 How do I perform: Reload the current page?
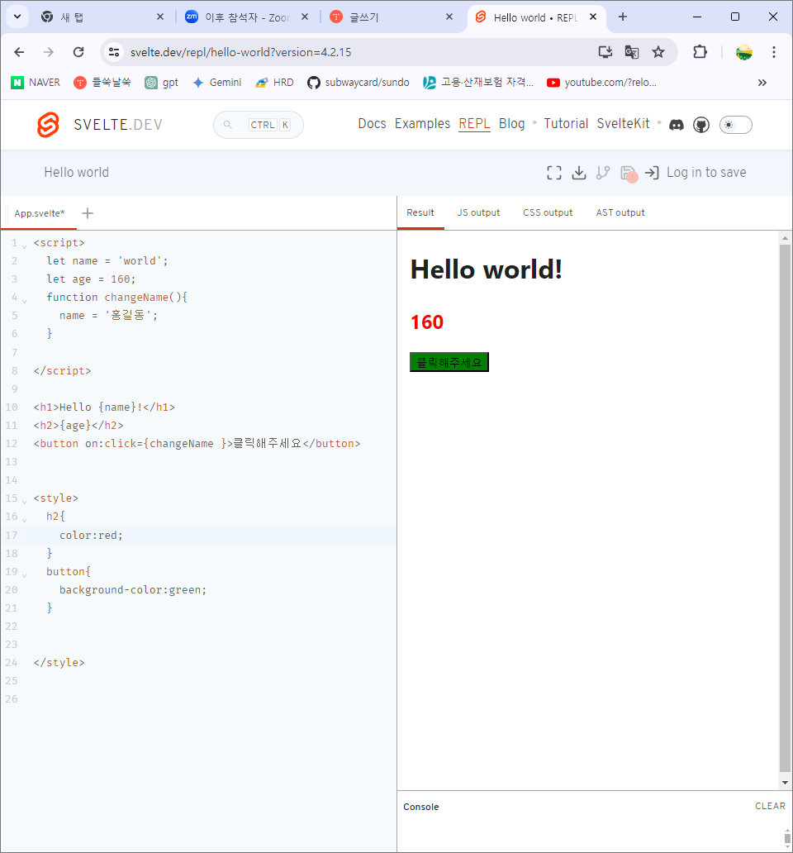[x=78, y=52]
